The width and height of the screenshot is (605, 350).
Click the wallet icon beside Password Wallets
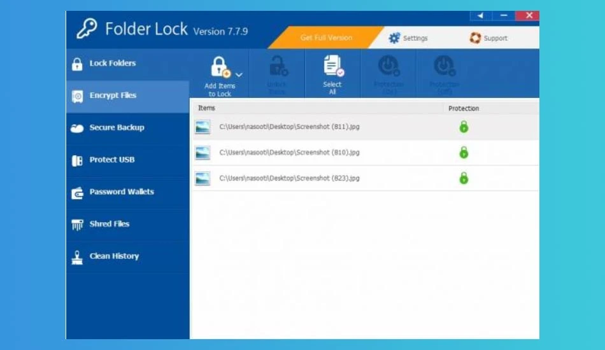[77, 193]
